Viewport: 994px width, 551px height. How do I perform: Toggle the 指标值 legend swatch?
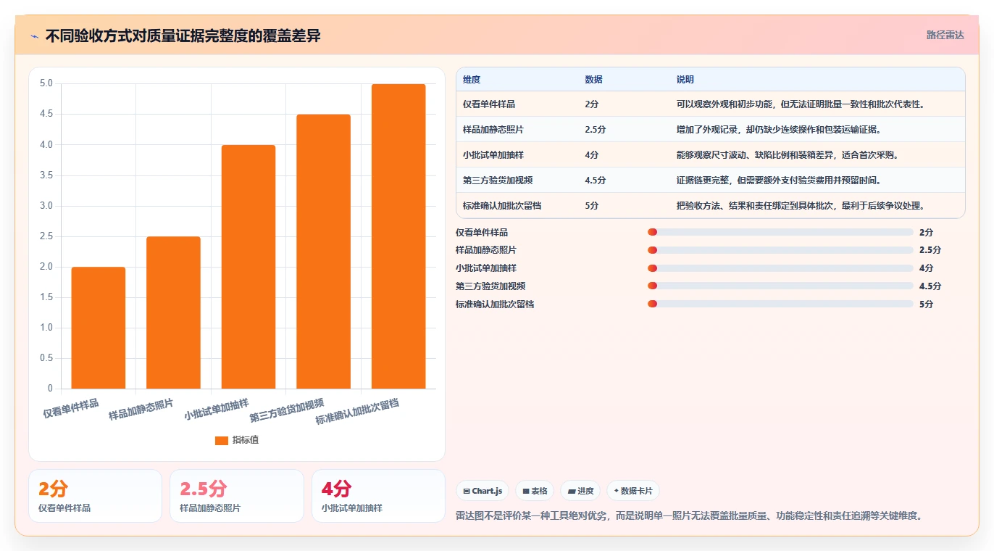coord(222,440)
